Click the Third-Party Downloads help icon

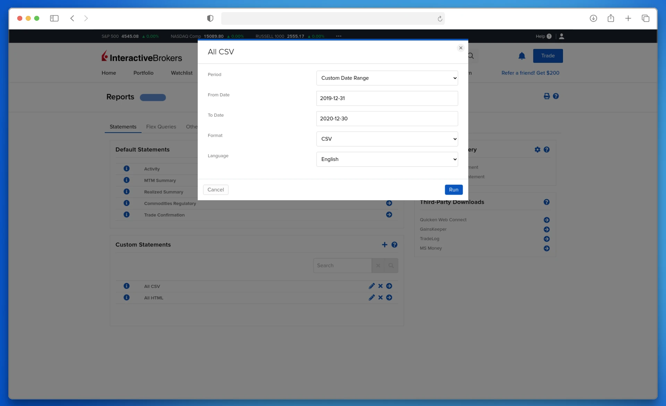[x=546, y=202]
